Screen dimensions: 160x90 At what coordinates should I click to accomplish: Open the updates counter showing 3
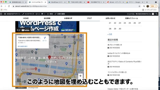[38, 14]
